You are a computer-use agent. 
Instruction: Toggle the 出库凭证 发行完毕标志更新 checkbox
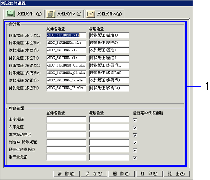click(135, 120)
